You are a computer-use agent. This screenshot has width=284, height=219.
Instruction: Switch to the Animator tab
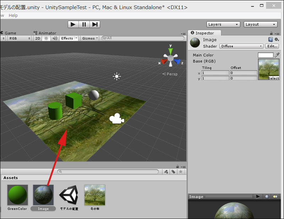(x=45, y=33)
